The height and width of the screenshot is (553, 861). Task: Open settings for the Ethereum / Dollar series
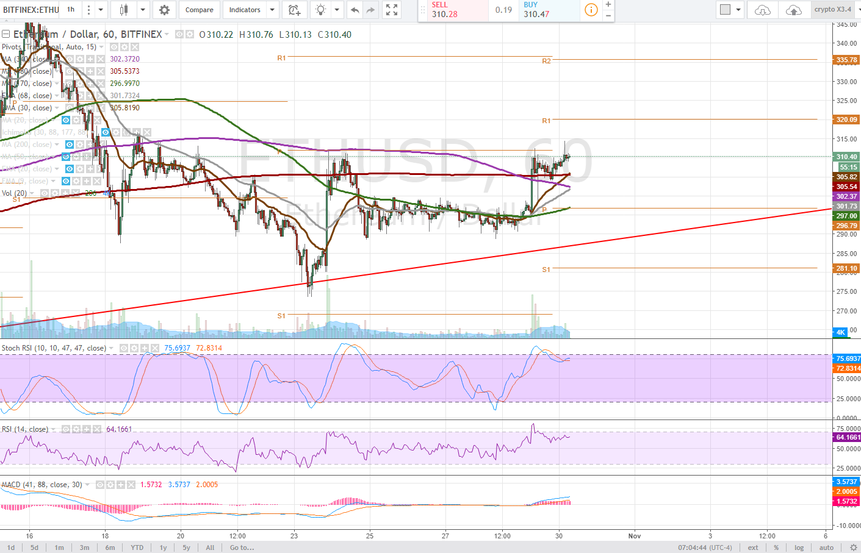190,35
